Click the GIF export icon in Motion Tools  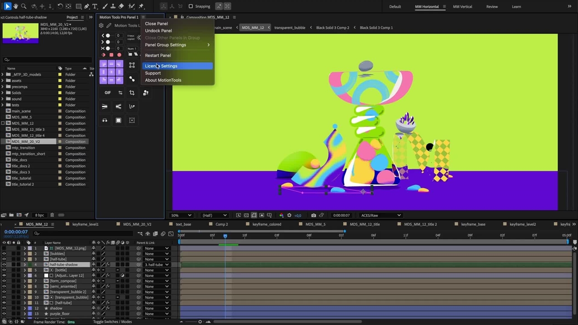107,93
